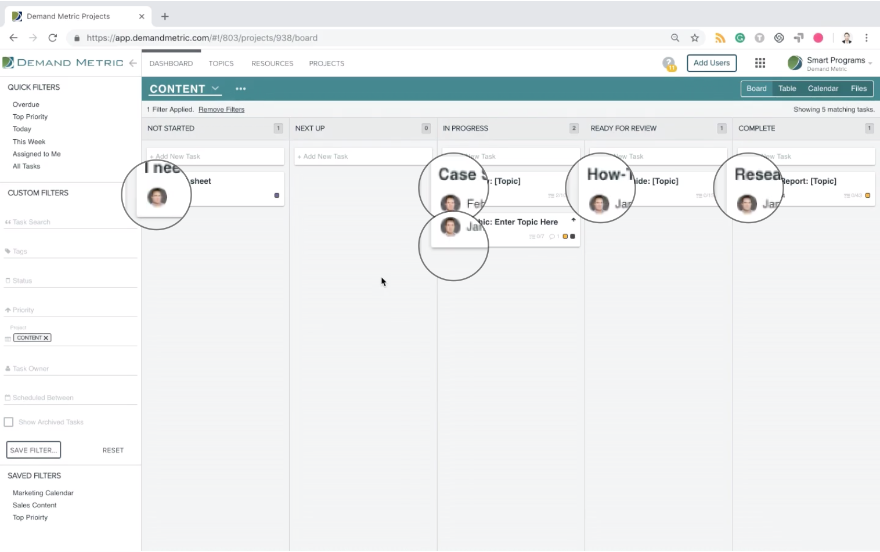Expand the CONTENT project dropdown
Image resolution: width=880 pixels, height=552 pixels.
(215, 88)
